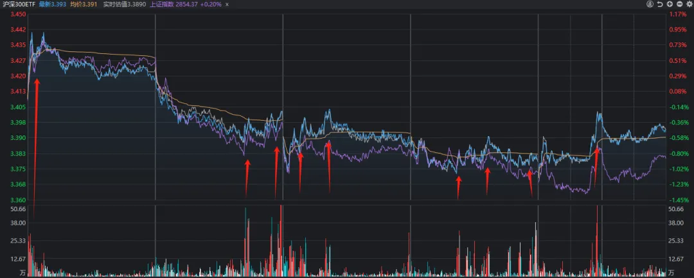Click the 均价 3.391 average label

tap(84, 4)
